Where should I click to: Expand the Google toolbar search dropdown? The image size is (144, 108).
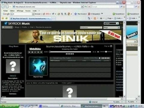(33, 14)
